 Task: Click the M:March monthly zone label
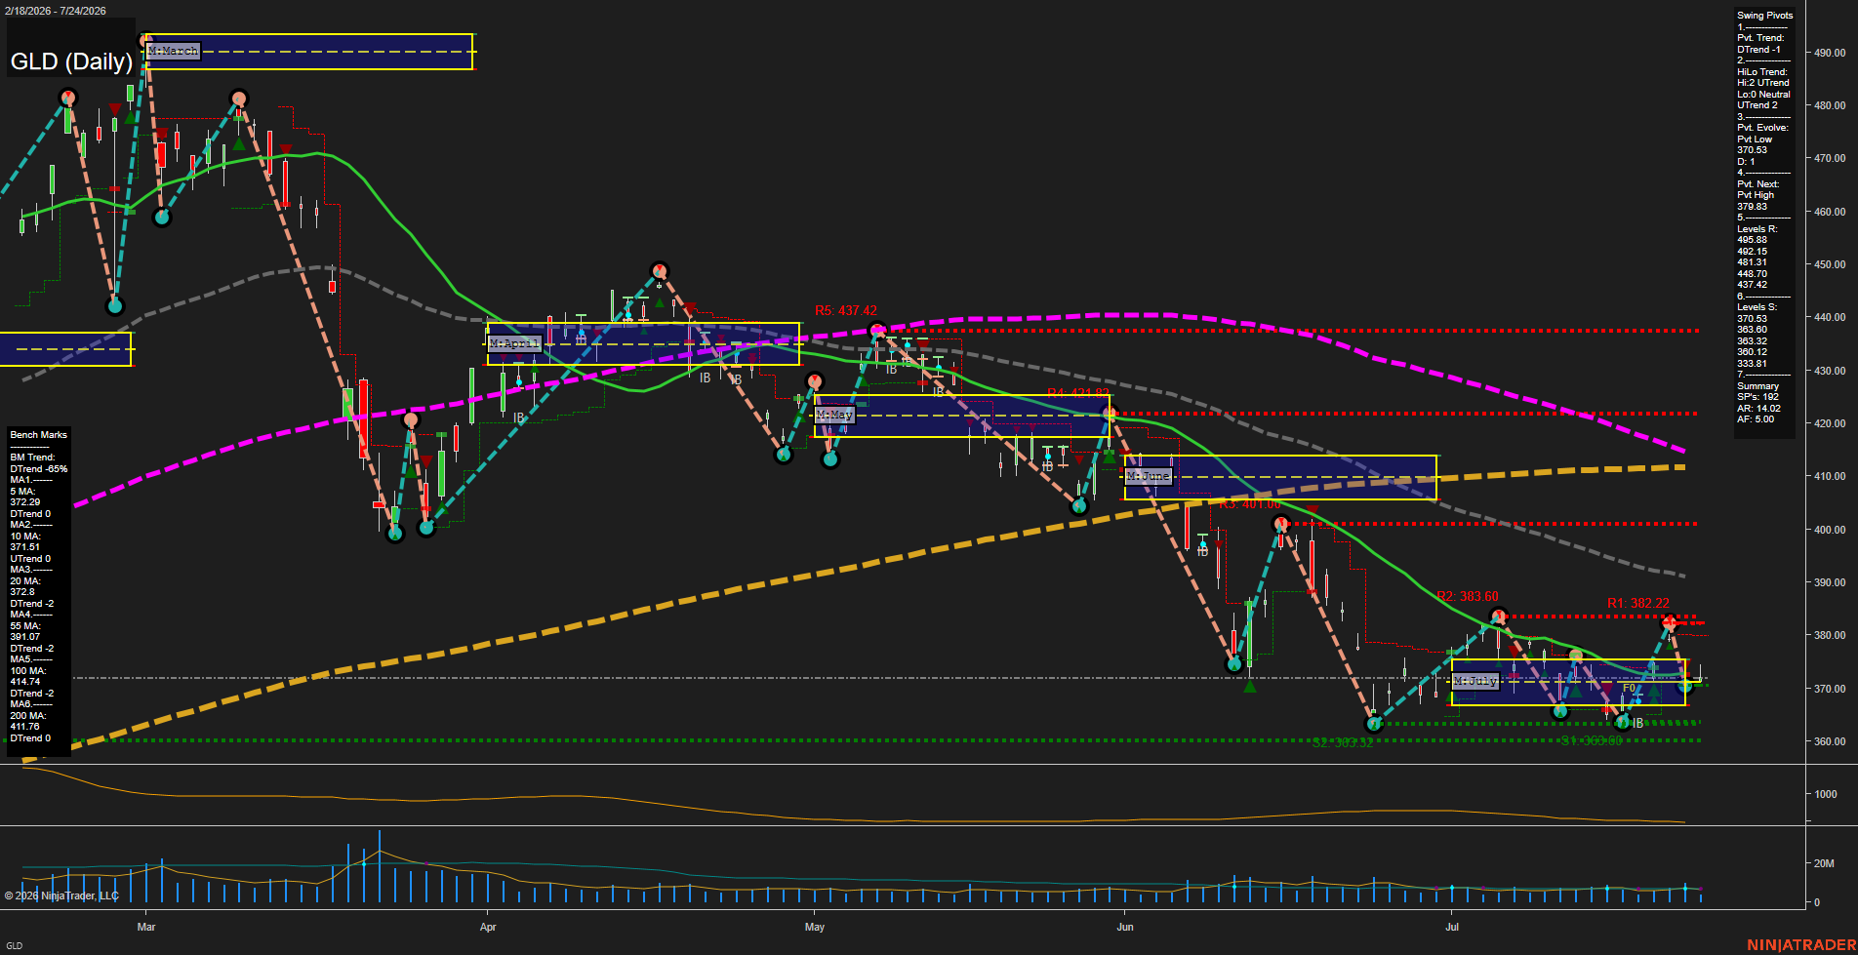coord(174,51)
